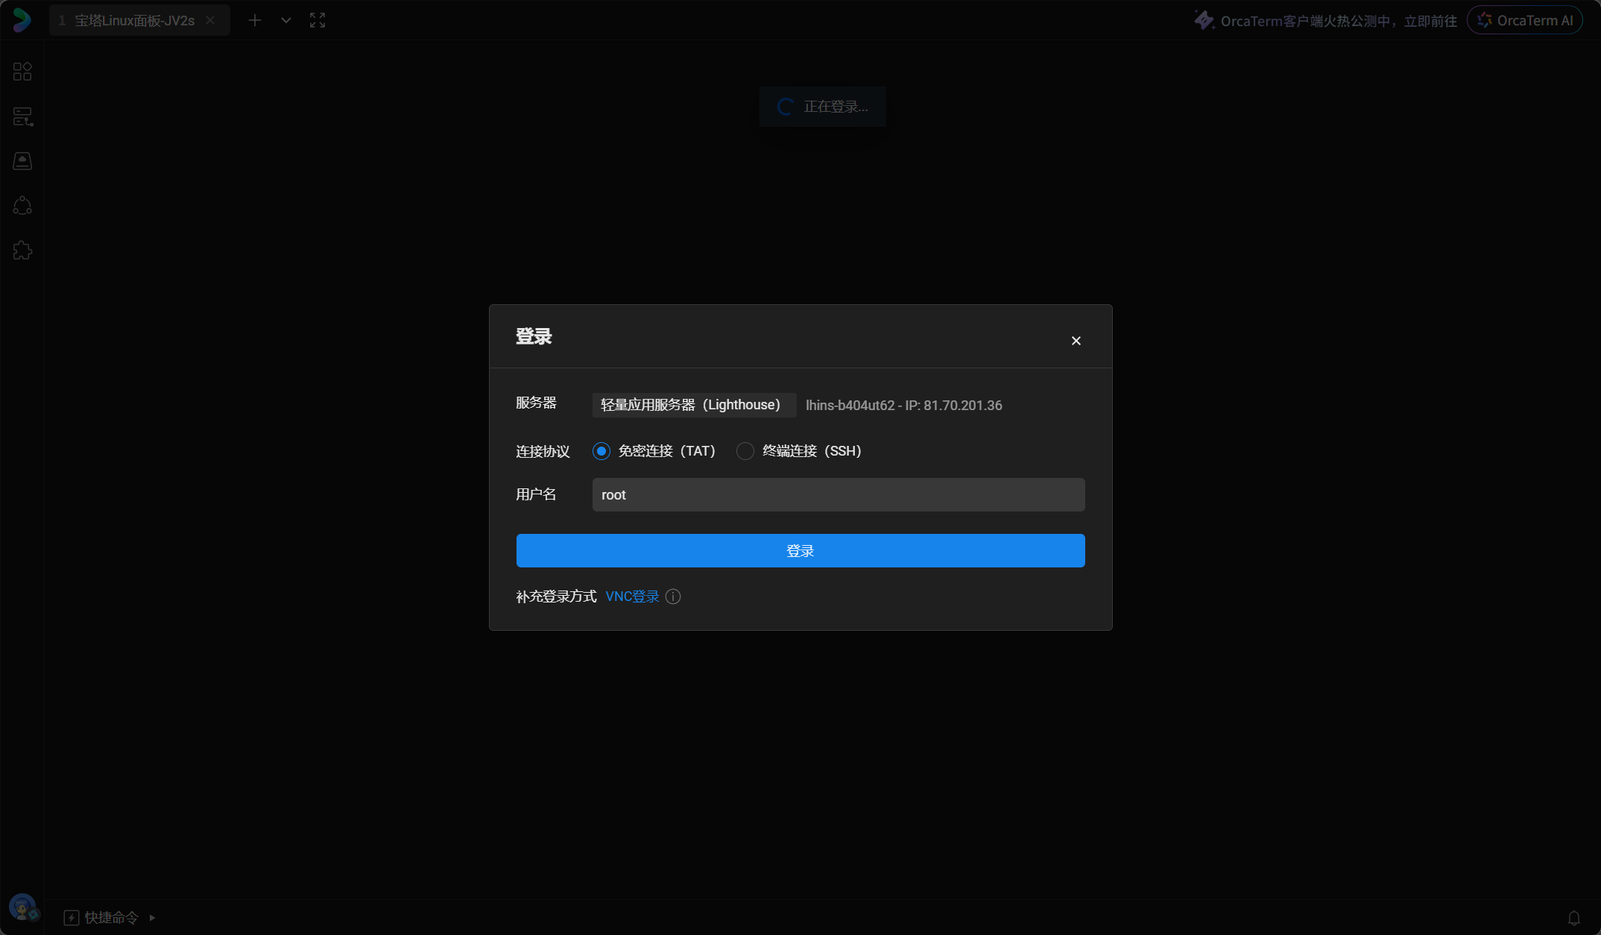Click the user avatar icon
This screenshot has width=1601, height=935.
click(22, 907)
